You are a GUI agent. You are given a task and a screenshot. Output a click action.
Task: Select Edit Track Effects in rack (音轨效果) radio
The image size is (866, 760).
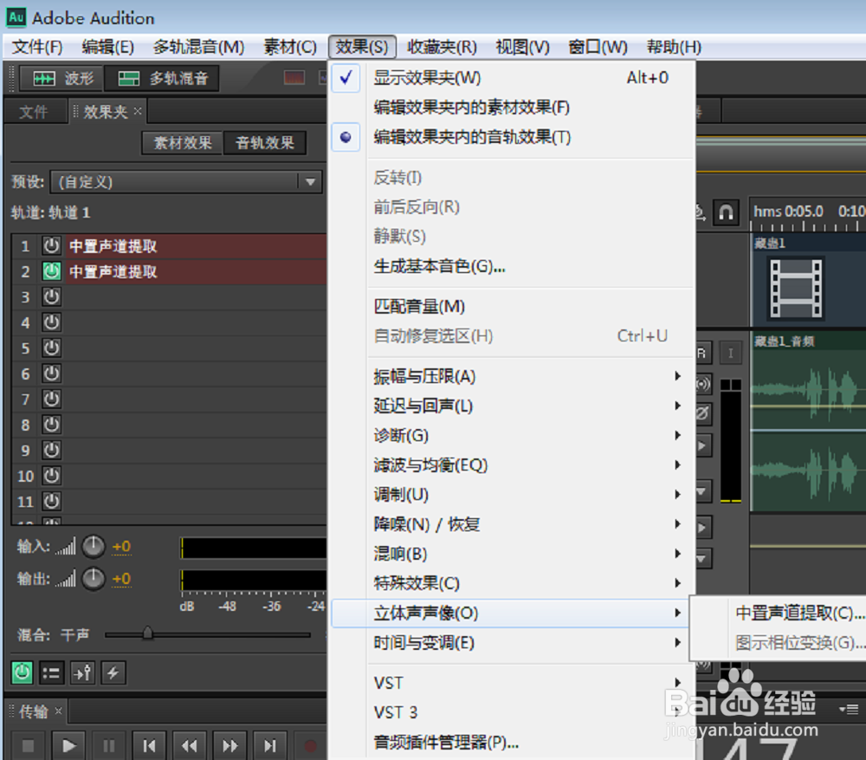click(x=512, y=137)
